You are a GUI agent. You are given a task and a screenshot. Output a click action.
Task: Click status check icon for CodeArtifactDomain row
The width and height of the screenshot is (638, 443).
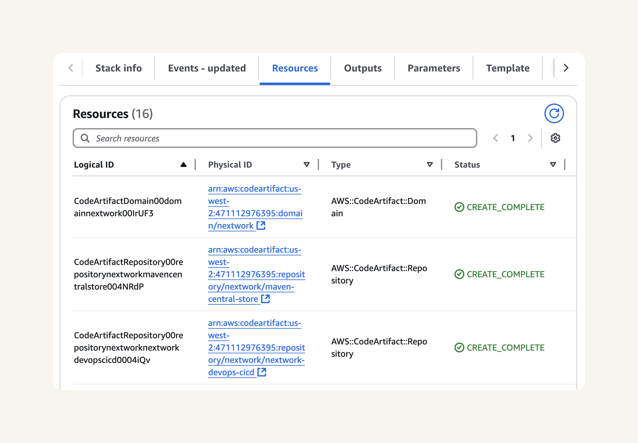pyautogui.click(x=459, y=207)
